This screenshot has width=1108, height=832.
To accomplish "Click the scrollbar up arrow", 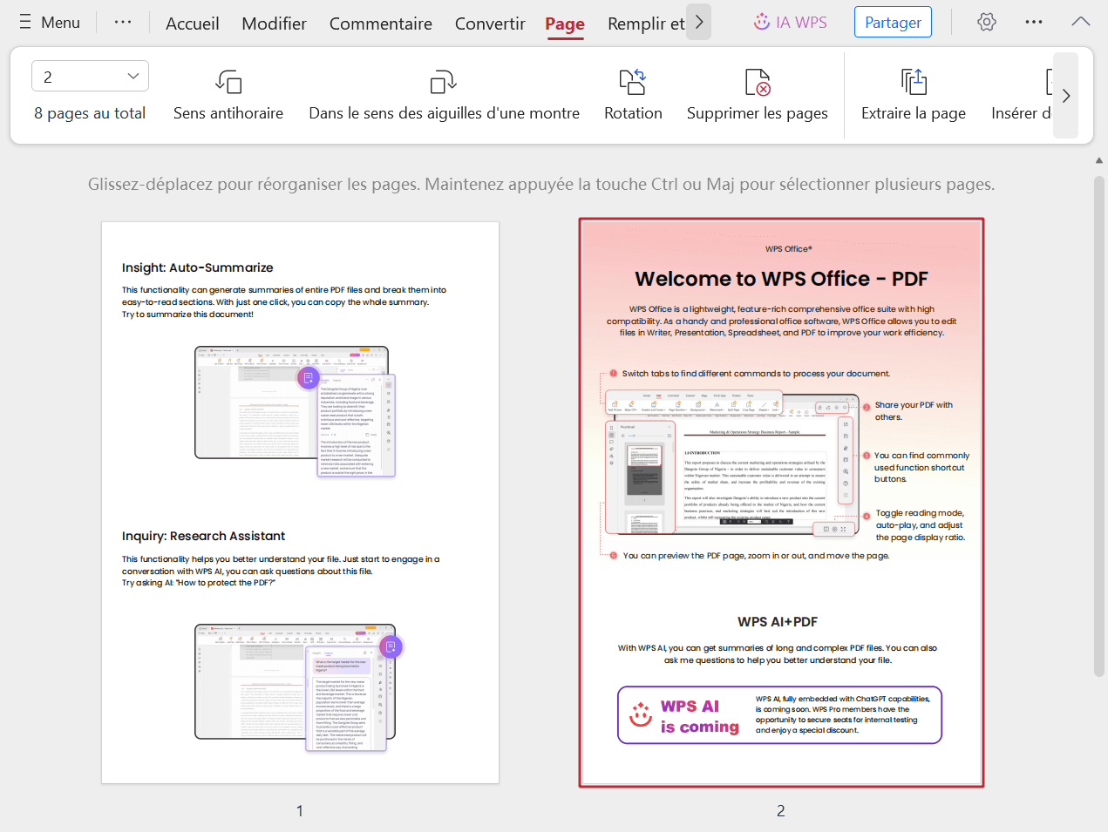I will click(x=1099, y=160).
